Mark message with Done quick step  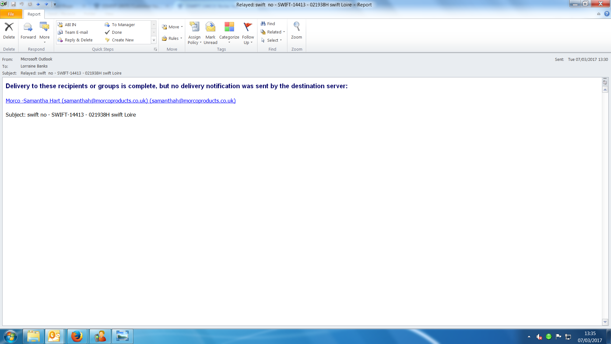click(x=116, y=32)
